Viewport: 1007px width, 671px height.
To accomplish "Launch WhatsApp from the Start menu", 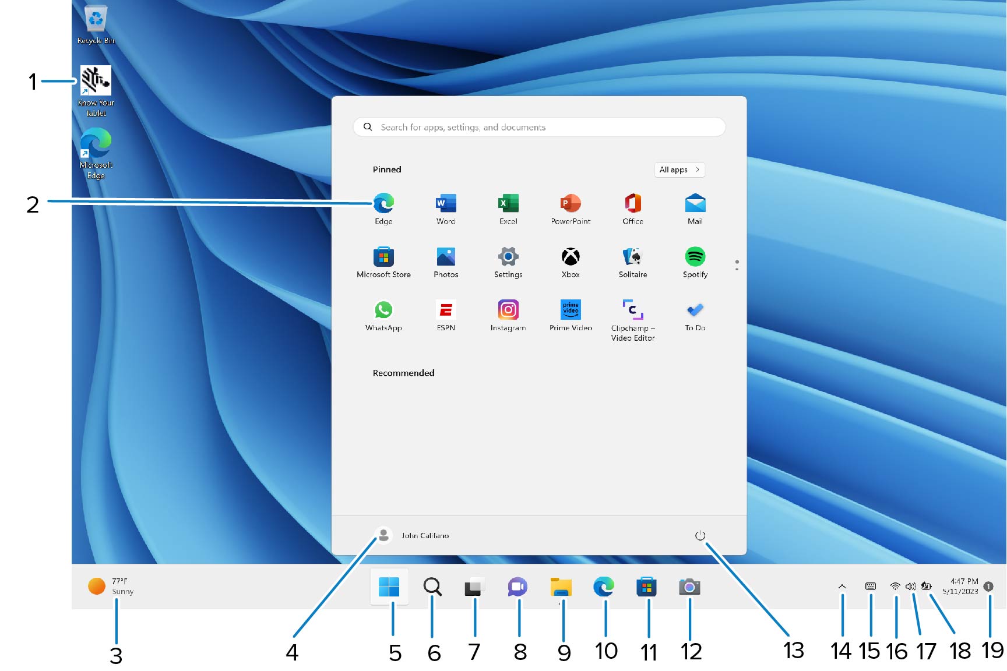I will (383, 316).
